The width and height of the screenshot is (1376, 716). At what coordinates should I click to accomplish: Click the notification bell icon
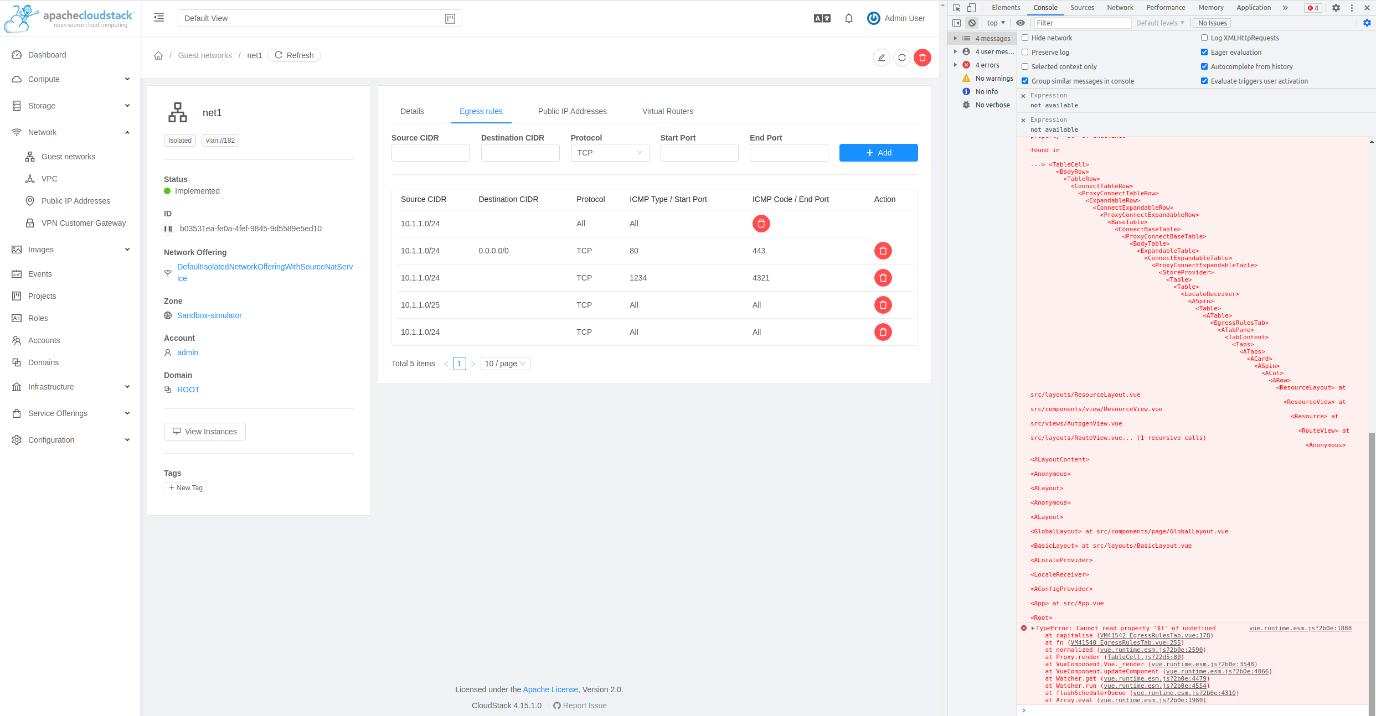(x=848, y=18)
